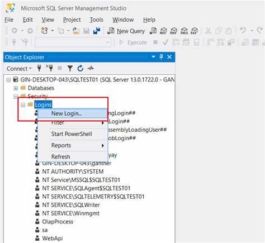Select the NT SERVICE\SQLTELEMETRY$SQLTEST01 login
Screen dimensions: 265x243
tap(93, 197)
